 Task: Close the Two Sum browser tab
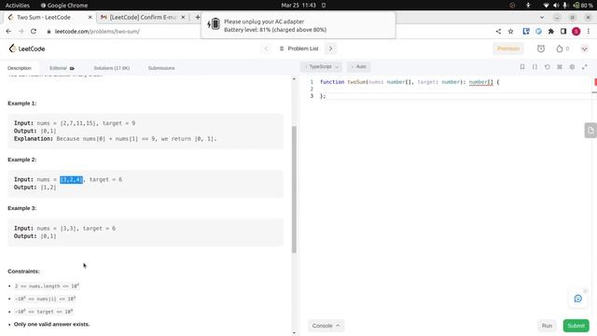coord(90,17)
